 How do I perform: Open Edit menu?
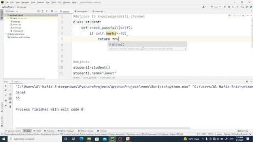(12, 2)
